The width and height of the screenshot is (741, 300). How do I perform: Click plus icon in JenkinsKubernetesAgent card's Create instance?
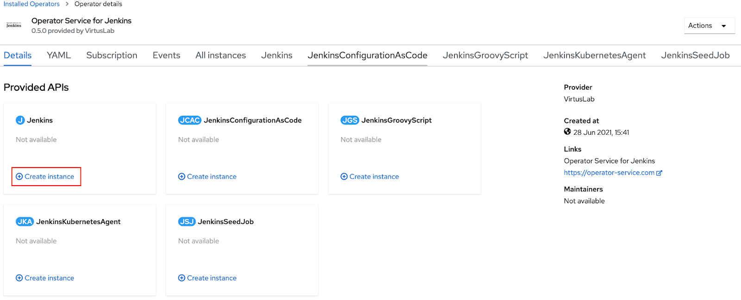(19, 278)
